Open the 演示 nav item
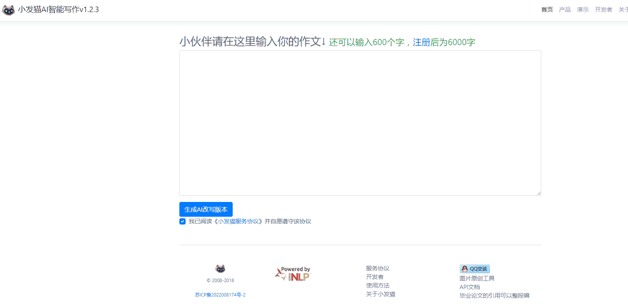Viewport: 628px width, 307px height. (x=583, y=10)
